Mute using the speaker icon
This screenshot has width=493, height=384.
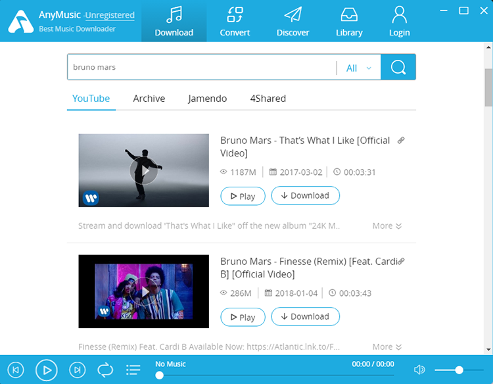pyautogui.click(x=419, y=370)
